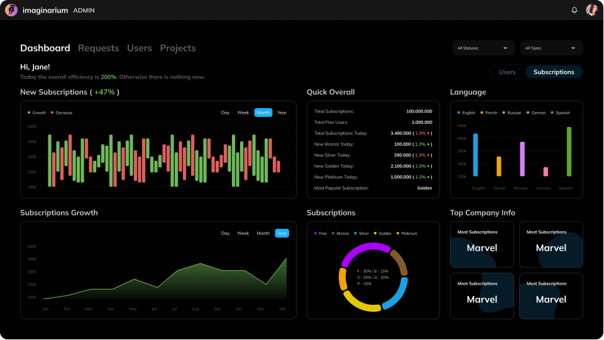Click the Decrease legend red dot
The image size is (604, 340).
pyautogui.click(x=52, y=113)
